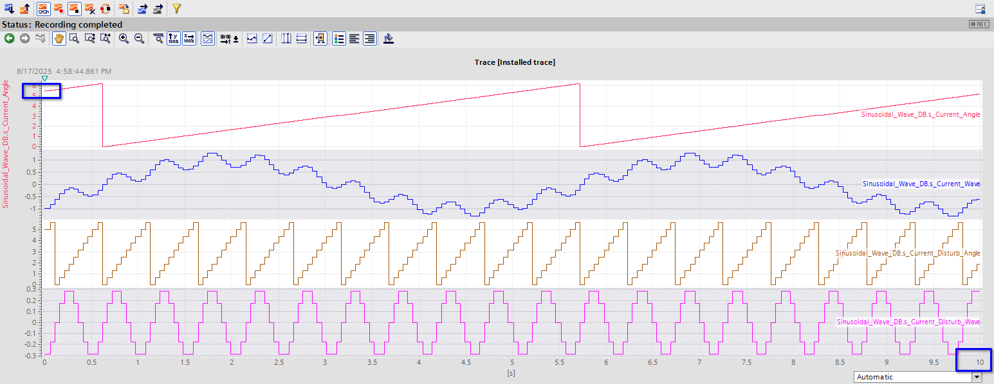
Task: Toggle the horizontal measurement cursors
Action: tap(301, 39)
